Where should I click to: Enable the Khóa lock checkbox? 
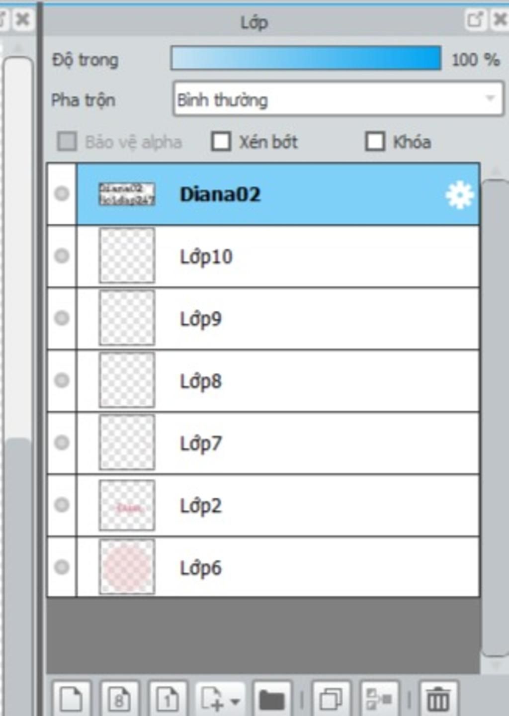pos(375,141)
